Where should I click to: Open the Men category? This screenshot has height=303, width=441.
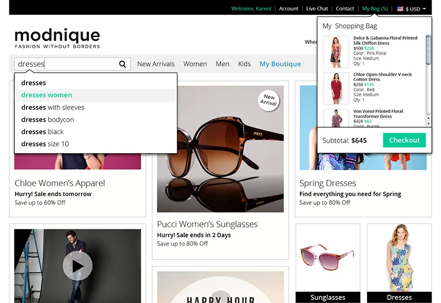[x=223, y=64]
